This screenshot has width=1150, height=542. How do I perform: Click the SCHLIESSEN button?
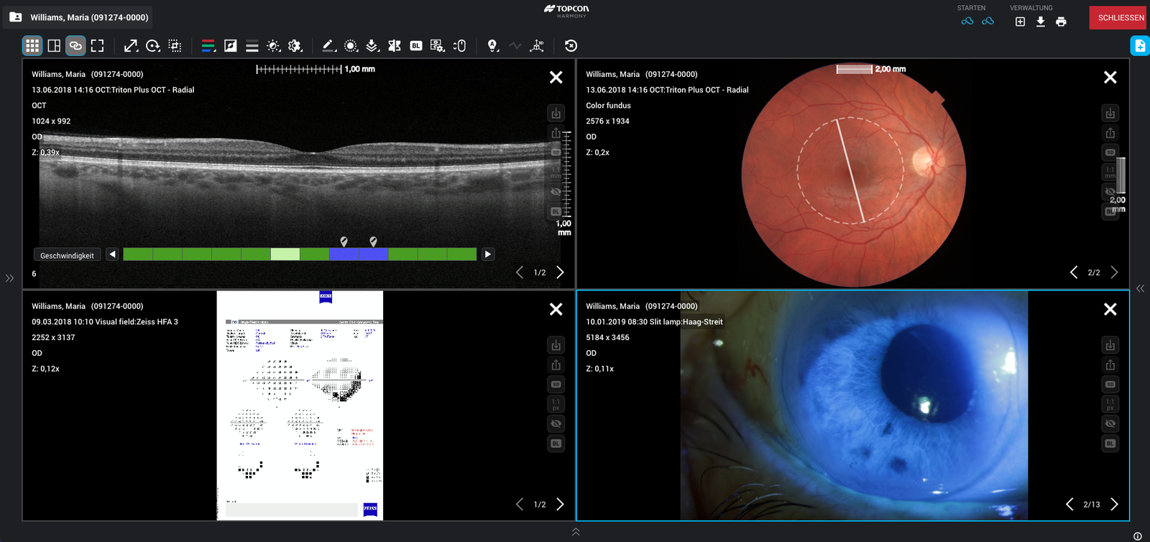coord(1120,18)
